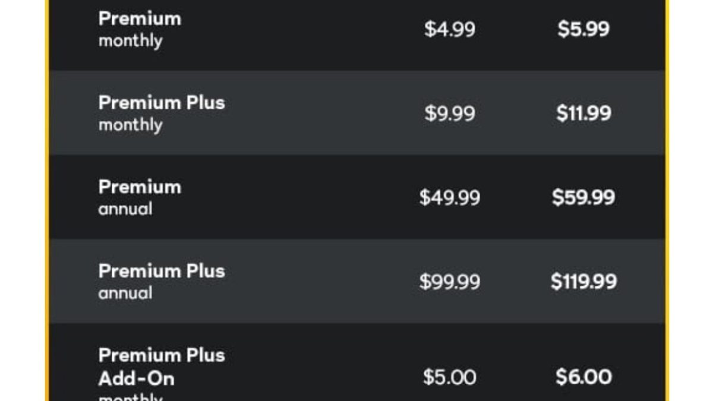Click "annual" subtitle under Premium row
The height and width of the screenshot is (401, 713).
point(125,209)
